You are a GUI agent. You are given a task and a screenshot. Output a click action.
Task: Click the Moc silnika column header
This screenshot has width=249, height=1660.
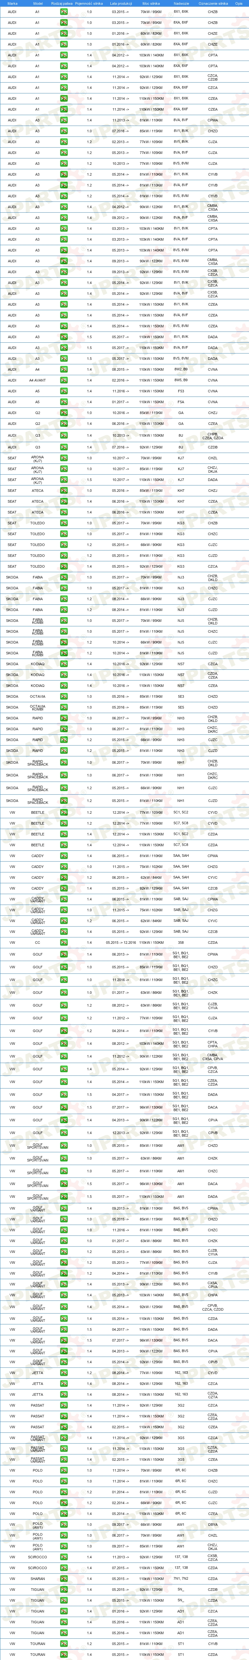point(151,3)
